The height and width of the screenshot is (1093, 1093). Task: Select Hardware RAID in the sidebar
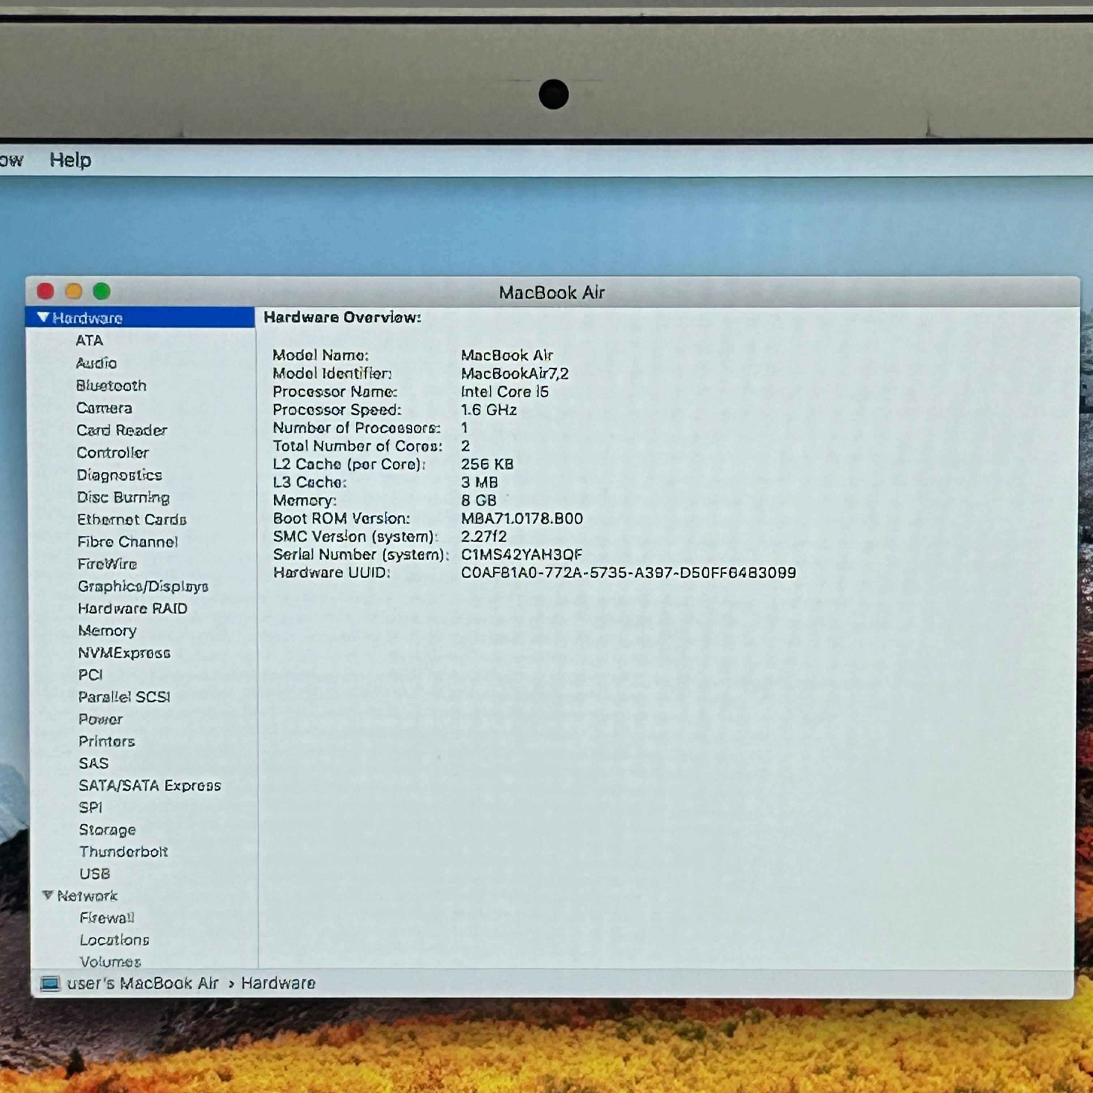(x=132, y=608)
